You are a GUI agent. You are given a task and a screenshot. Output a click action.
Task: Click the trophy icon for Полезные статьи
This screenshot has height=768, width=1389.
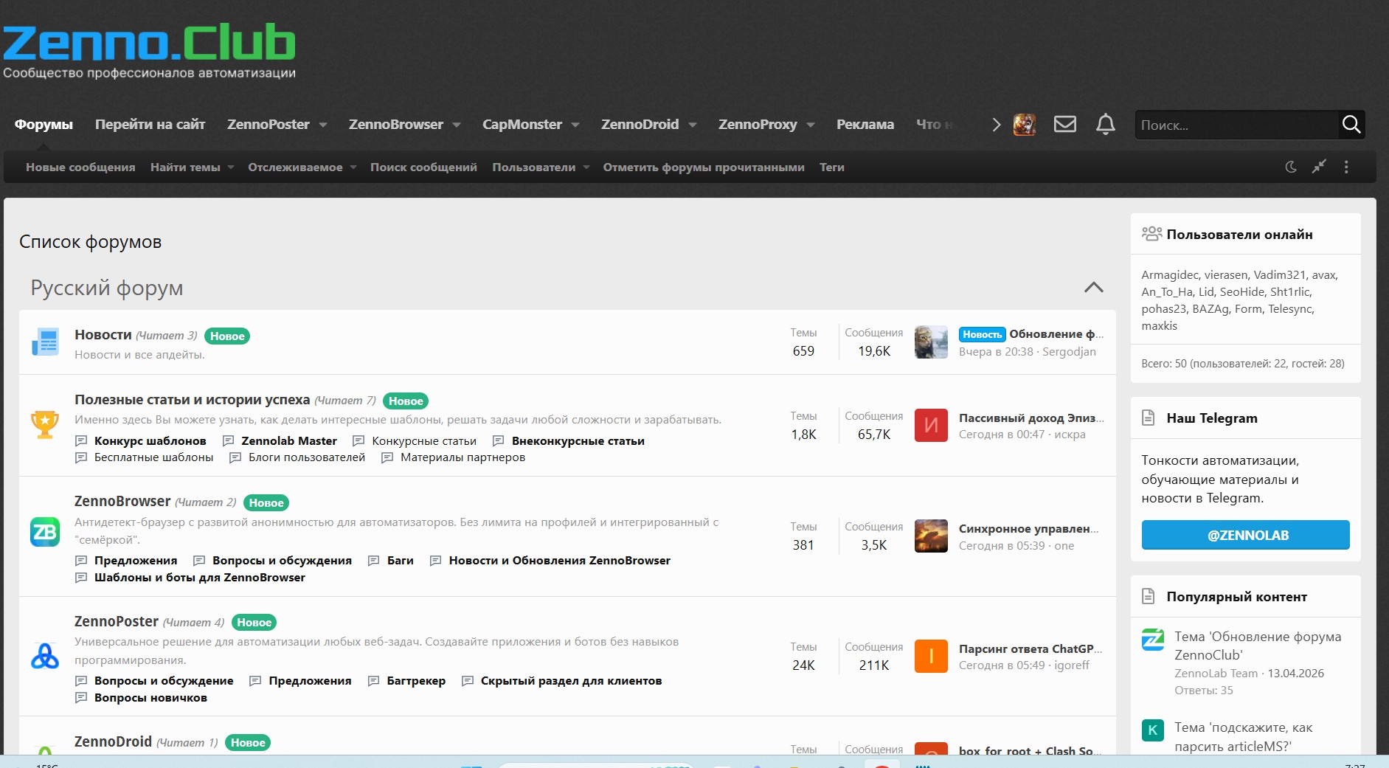tap(45, 424)
